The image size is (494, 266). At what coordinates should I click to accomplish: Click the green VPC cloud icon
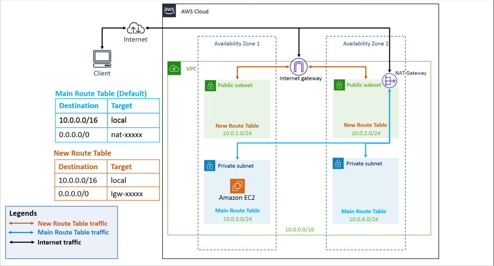(x=175, y=69)
